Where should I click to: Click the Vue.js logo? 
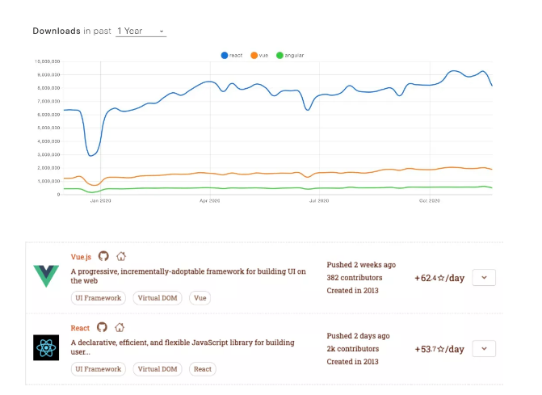(46, 275)
